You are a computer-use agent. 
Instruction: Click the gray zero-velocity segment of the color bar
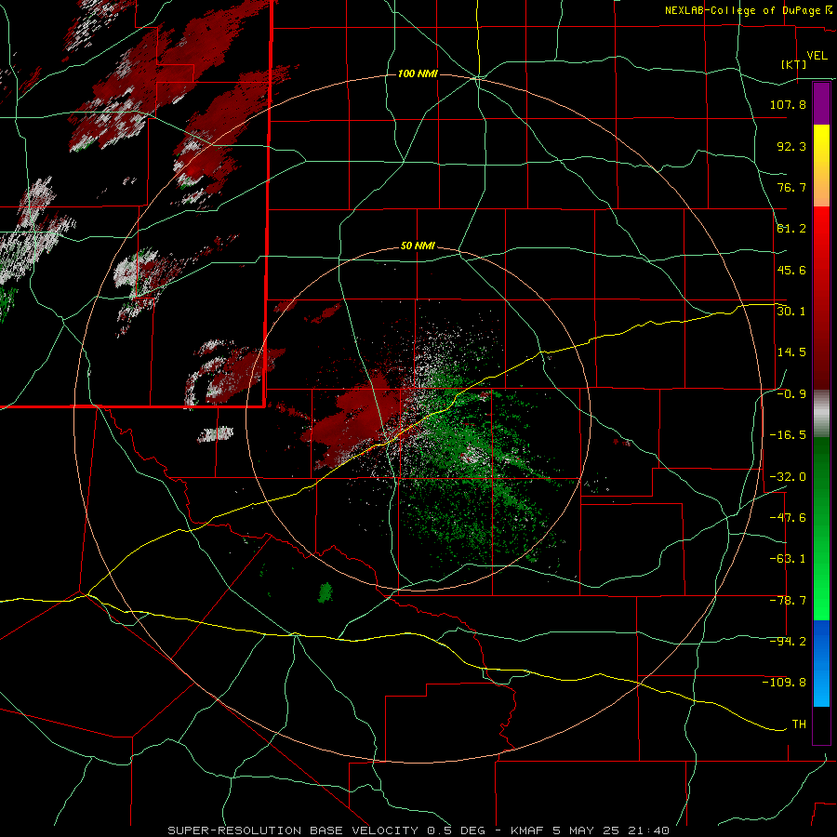click(821, 414)
